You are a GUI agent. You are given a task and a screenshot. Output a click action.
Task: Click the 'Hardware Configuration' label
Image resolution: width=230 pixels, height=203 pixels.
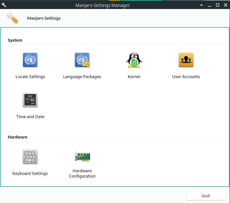click(x=82, y=174)
